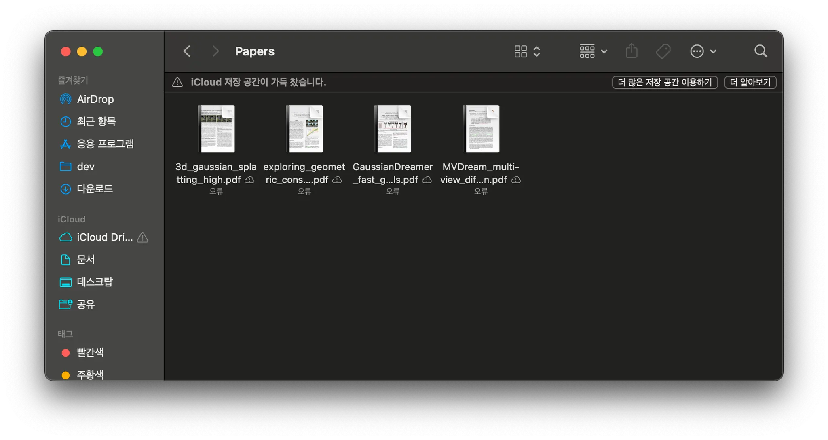Image resolution: width=828 pixels, height=440 pixels.
Task: Click cloud download icon beside 3d_gaussian_splatting_high.pdf
Action: [x=250, y=180]
